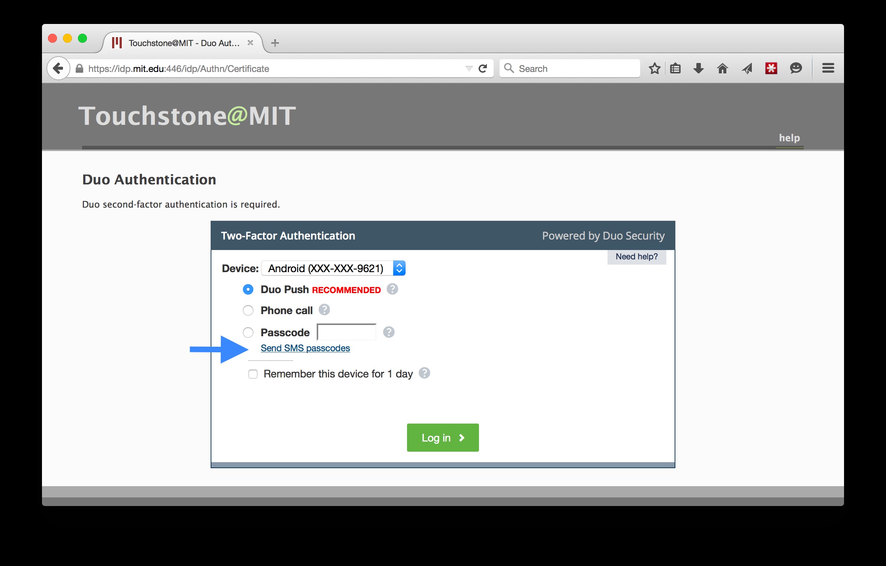
Task: Click the Duo Authentication heading
Action: point(149,180)
